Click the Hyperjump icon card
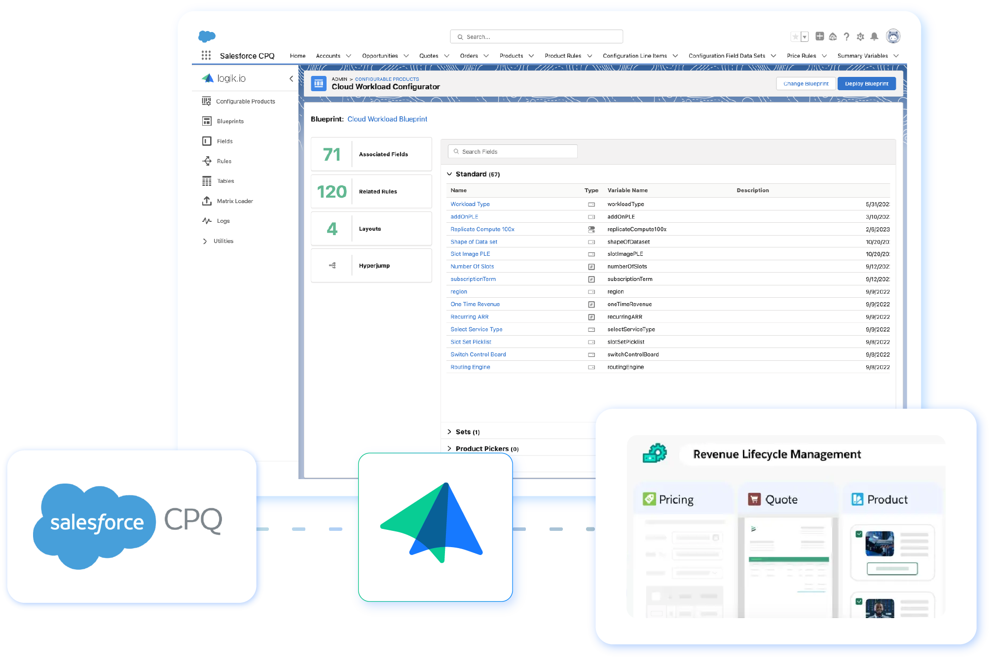 [371, 266]
